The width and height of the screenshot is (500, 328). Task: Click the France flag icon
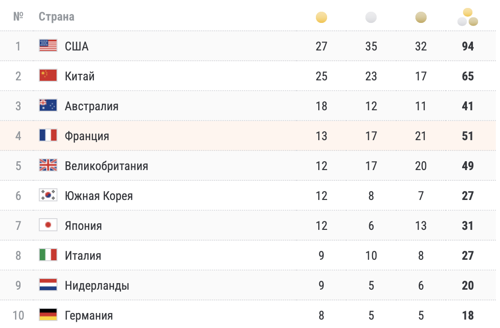point(48,135)
